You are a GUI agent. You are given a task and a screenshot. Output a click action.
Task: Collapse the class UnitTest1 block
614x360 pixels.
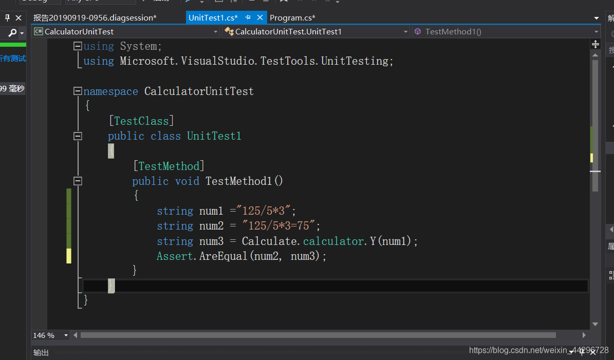point(78,136)
